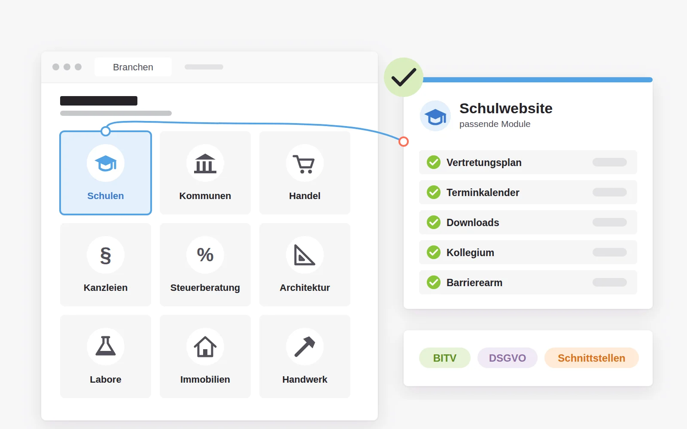The height and width of the screenshot is (429, 687).
Task: Click the Architektur set square icon
Action: tap(305, 255)
